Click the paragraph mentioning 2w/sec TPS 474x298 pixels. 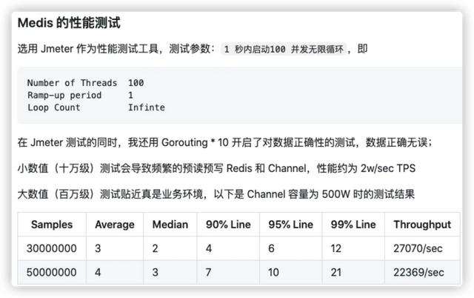point(216,168)
